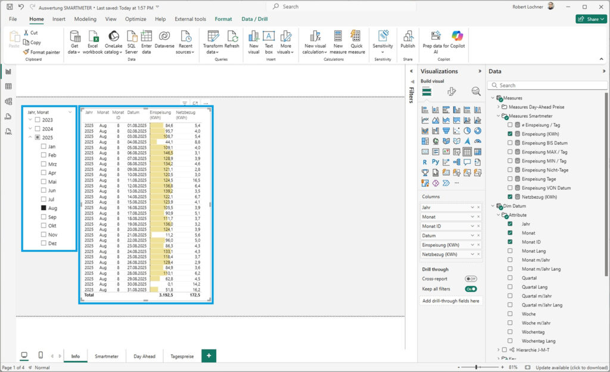Check the 2024 year slicer box
The height and width of the screenshot is (372, 610).
[x=38, y=129]
